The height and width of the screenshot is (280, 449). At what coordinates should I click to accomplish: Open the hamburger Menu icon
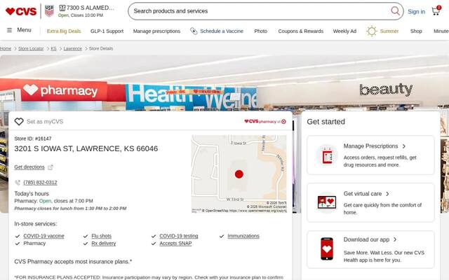[9, 30]
